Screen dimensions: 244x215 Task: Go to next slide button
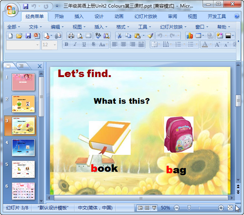pyautogui.click(x=238, y=192)
